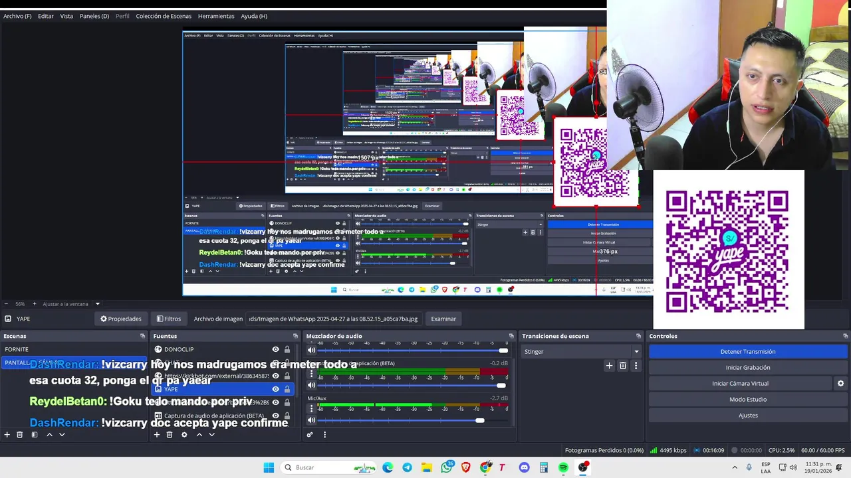The image size is (851, 478).
Task: Open the Archivo menu
Action: [17, 16]
